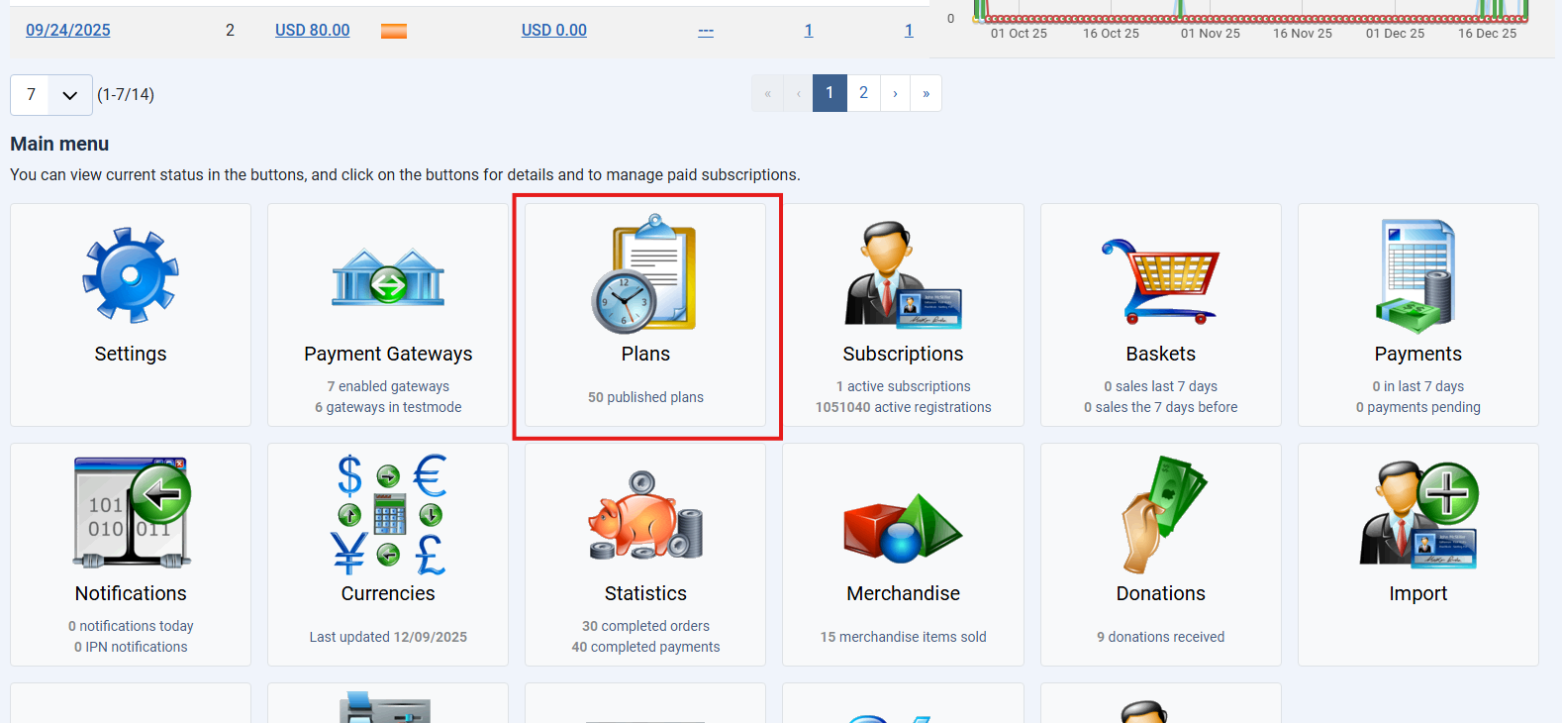
Task: Open Payment Gateways bank icon
Action: 388,276
